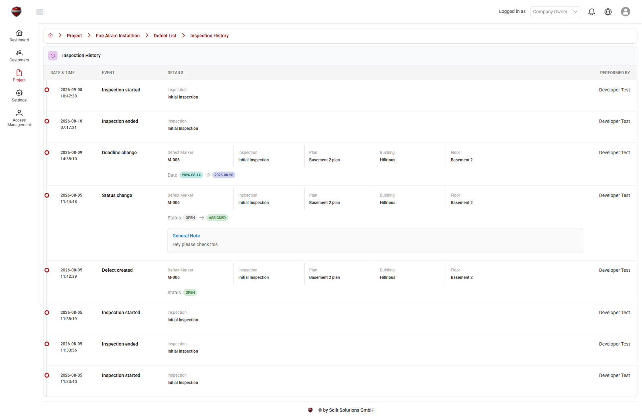This screenshot has height=418, width=642.
Task: Click timeline marker for 2026-09-08 10:47:38
Action: 47,90
